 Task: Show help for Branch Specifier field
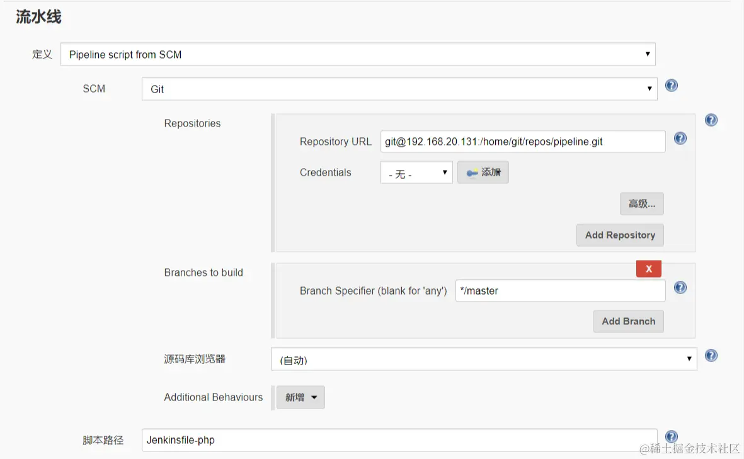point(680,287)
